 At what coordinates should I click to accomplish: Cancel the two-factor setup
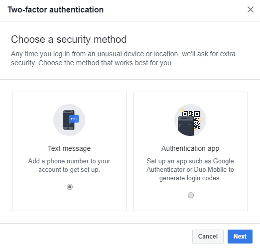pyautogui.click(x=208, y=237)
